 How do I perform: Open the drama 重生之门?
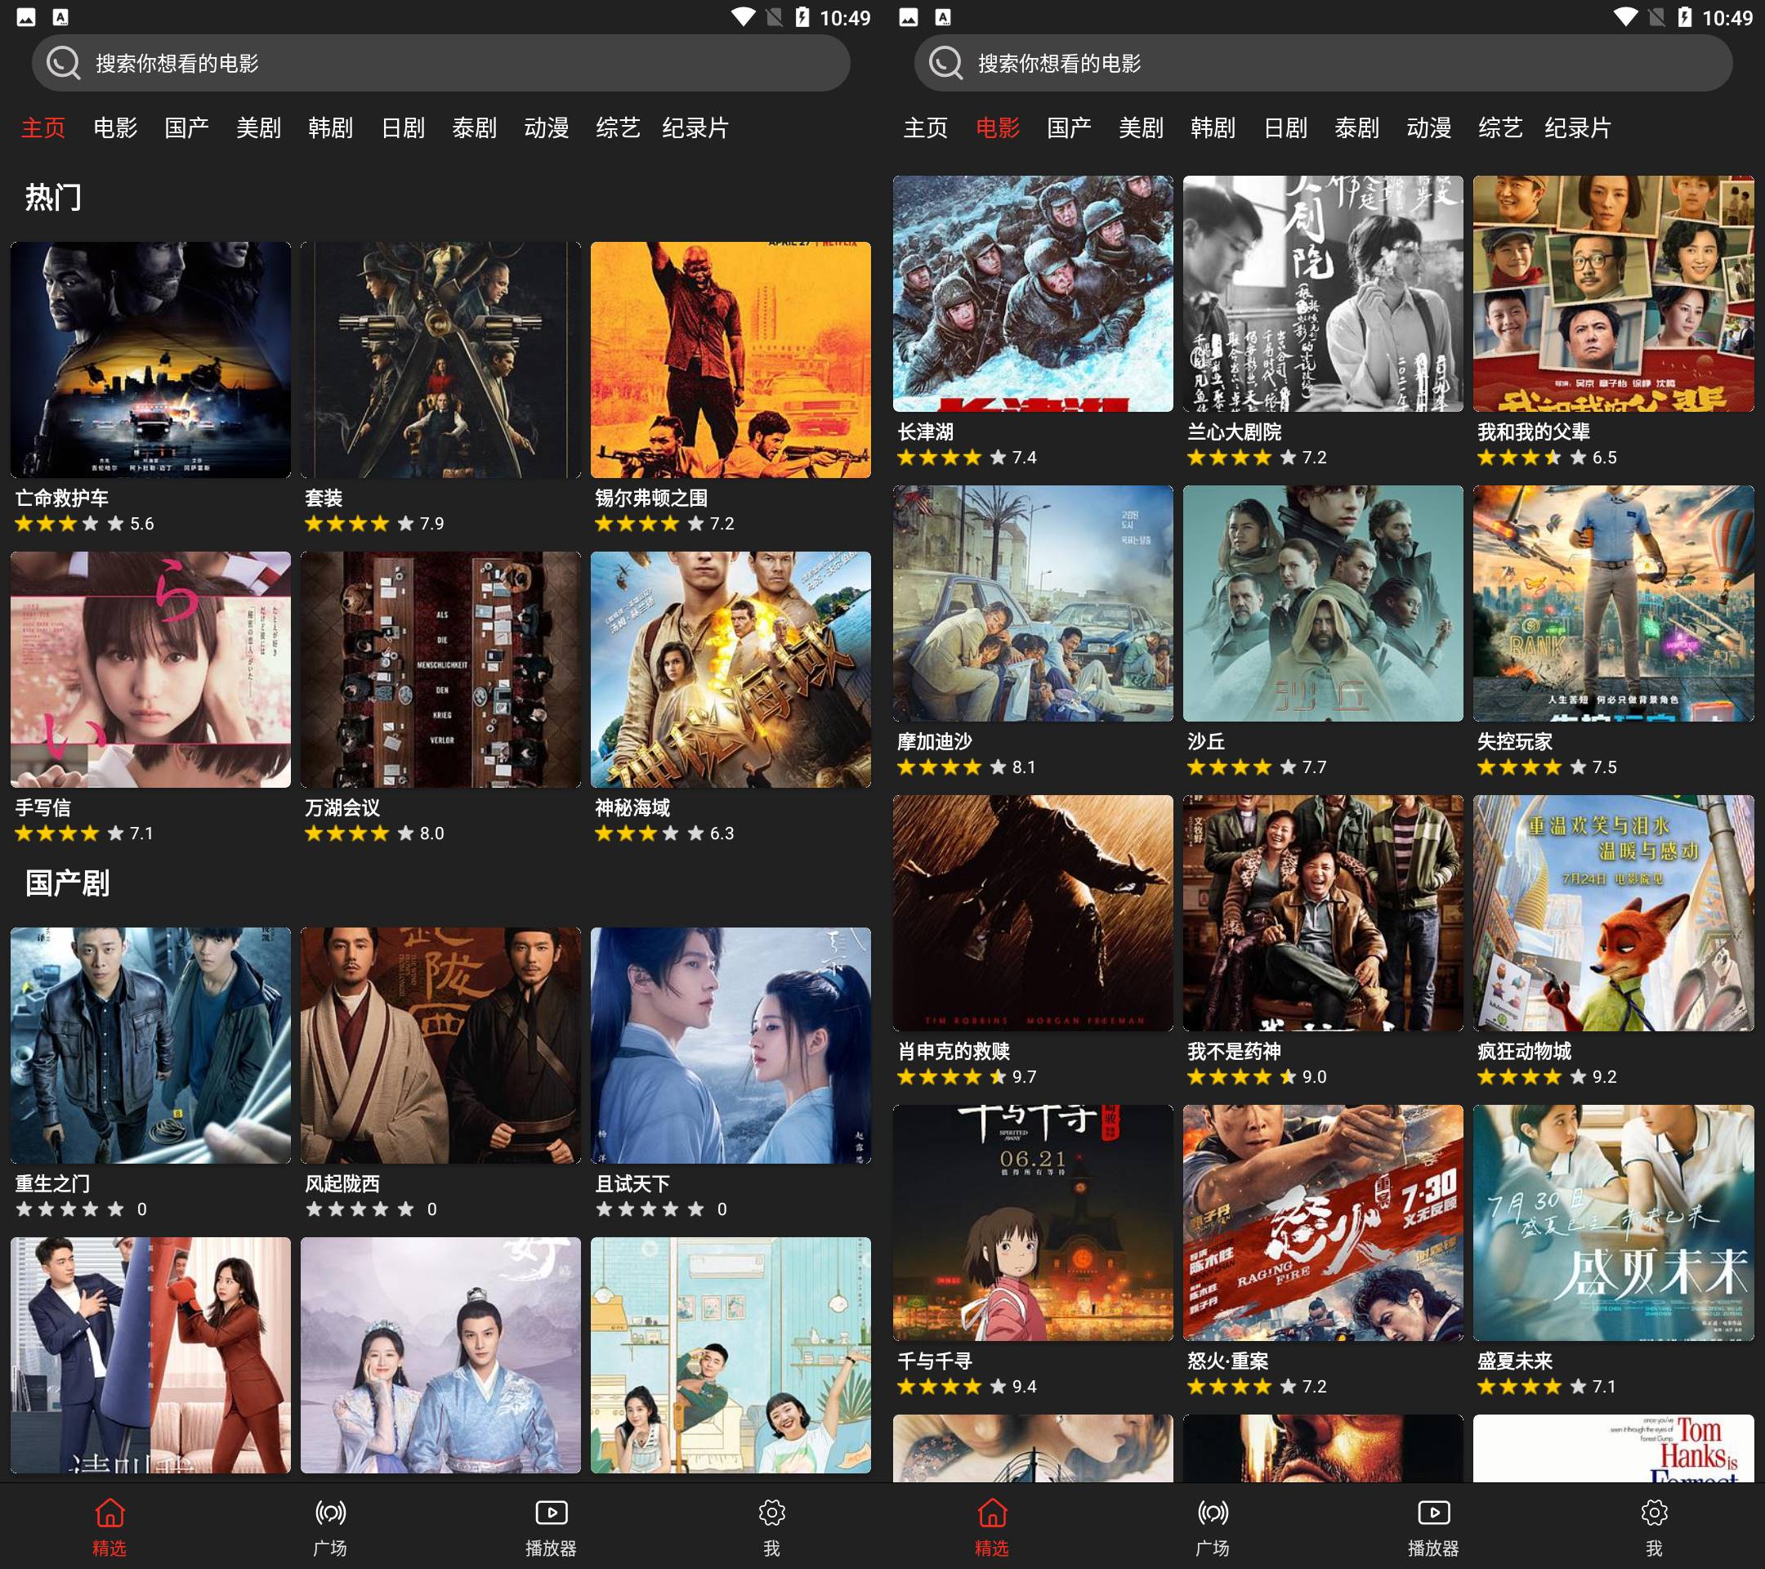tap(150, 1045)
